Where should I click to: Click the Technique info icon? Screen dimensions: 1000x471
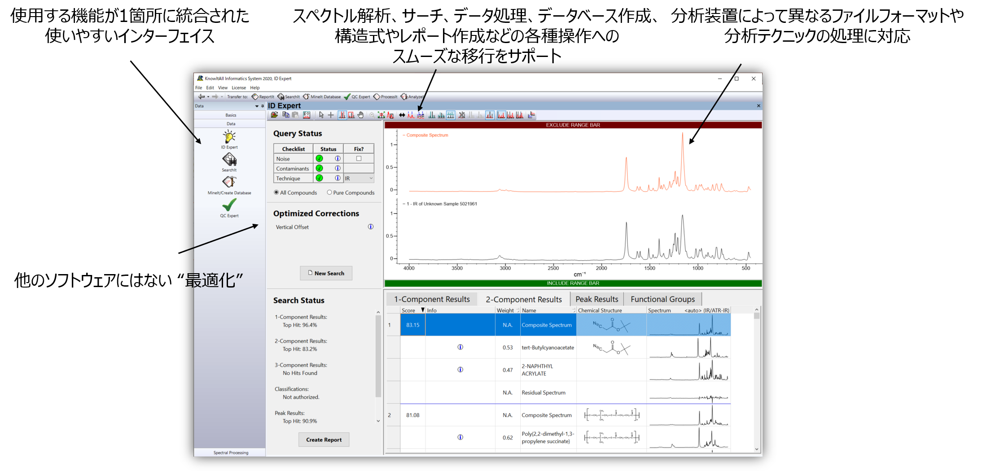pos(338,178)
